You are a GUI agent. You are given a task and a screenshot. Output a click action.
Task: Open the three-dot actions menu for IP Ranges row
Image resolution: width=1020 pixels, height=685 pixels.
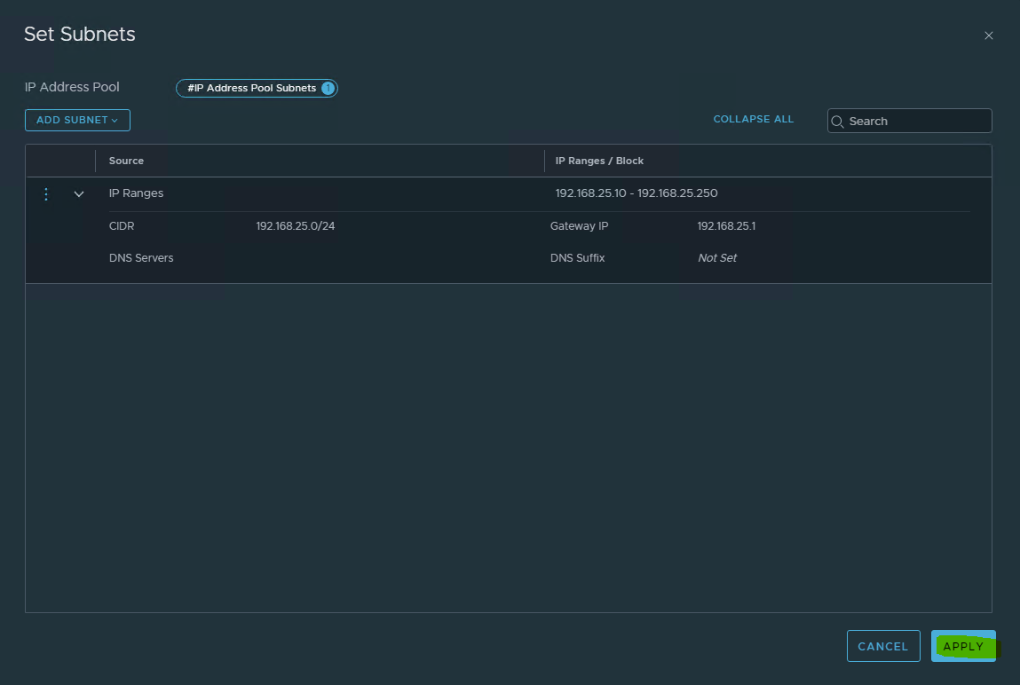[x=46, y=193]
